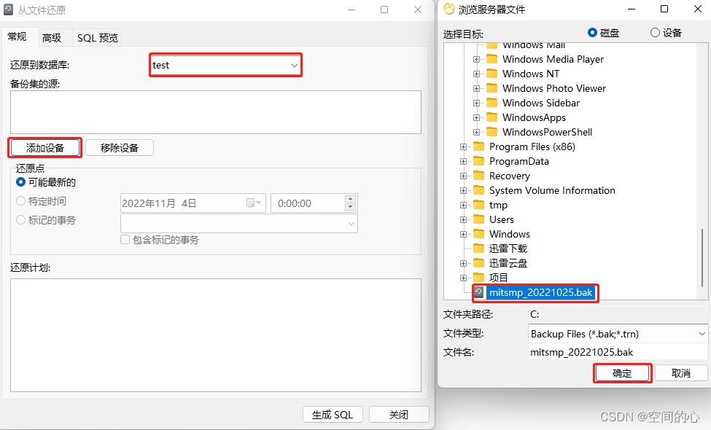Expand the Recovery tree node
Image resolution: width=711 pixels, height=430 pixels.
(x=463, y=176)
